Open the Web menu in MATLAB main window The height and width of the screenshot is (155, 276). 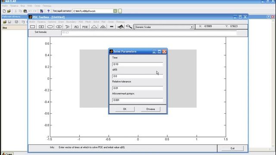coord(30,6)
